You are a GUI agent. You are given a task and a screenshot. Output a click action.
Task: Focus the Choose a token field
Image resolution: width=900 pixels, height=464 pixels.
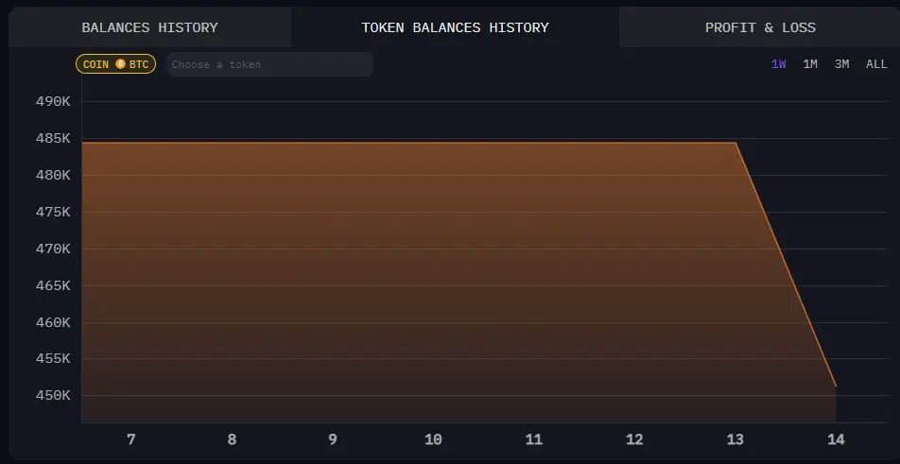point(269,64)
